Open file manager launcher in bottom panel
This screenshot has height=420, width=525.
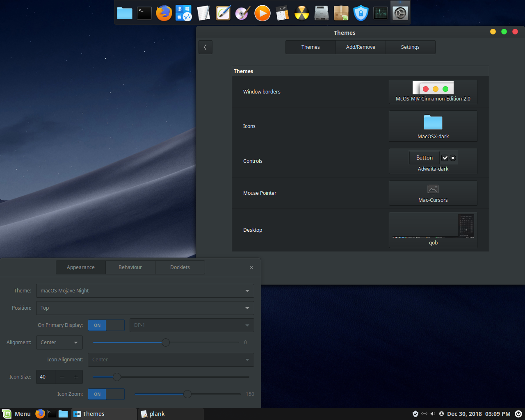63,414
